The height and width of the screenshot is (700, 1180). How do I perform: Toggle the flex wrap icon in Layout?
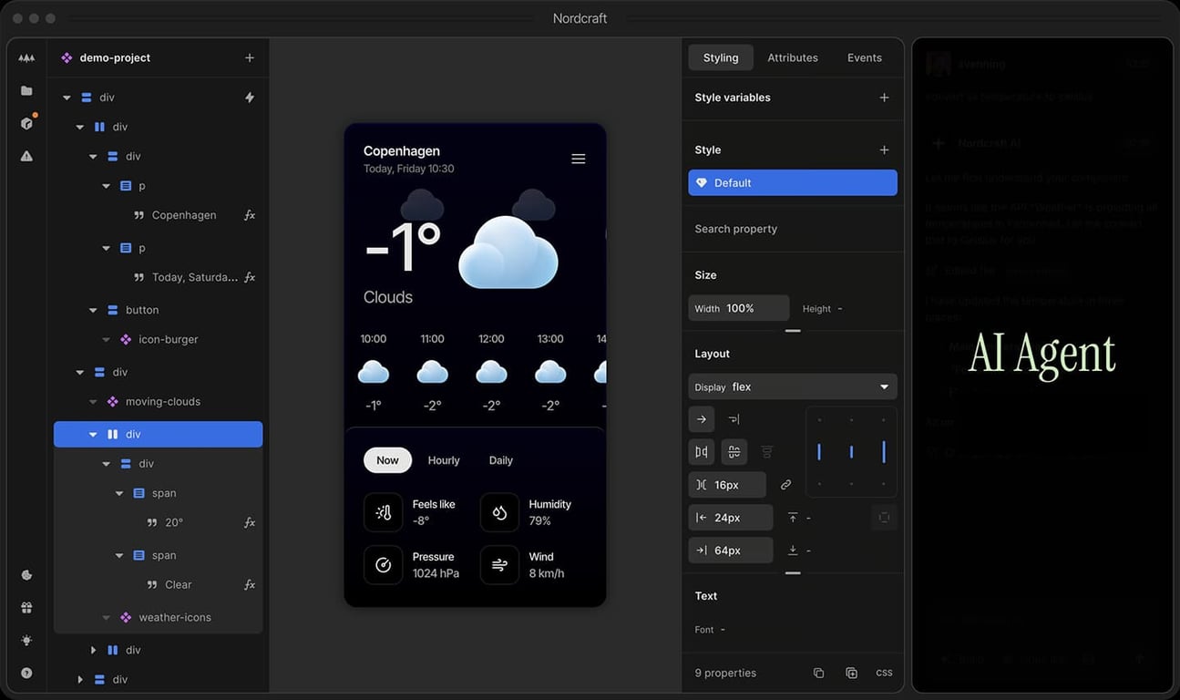point(734,418)
